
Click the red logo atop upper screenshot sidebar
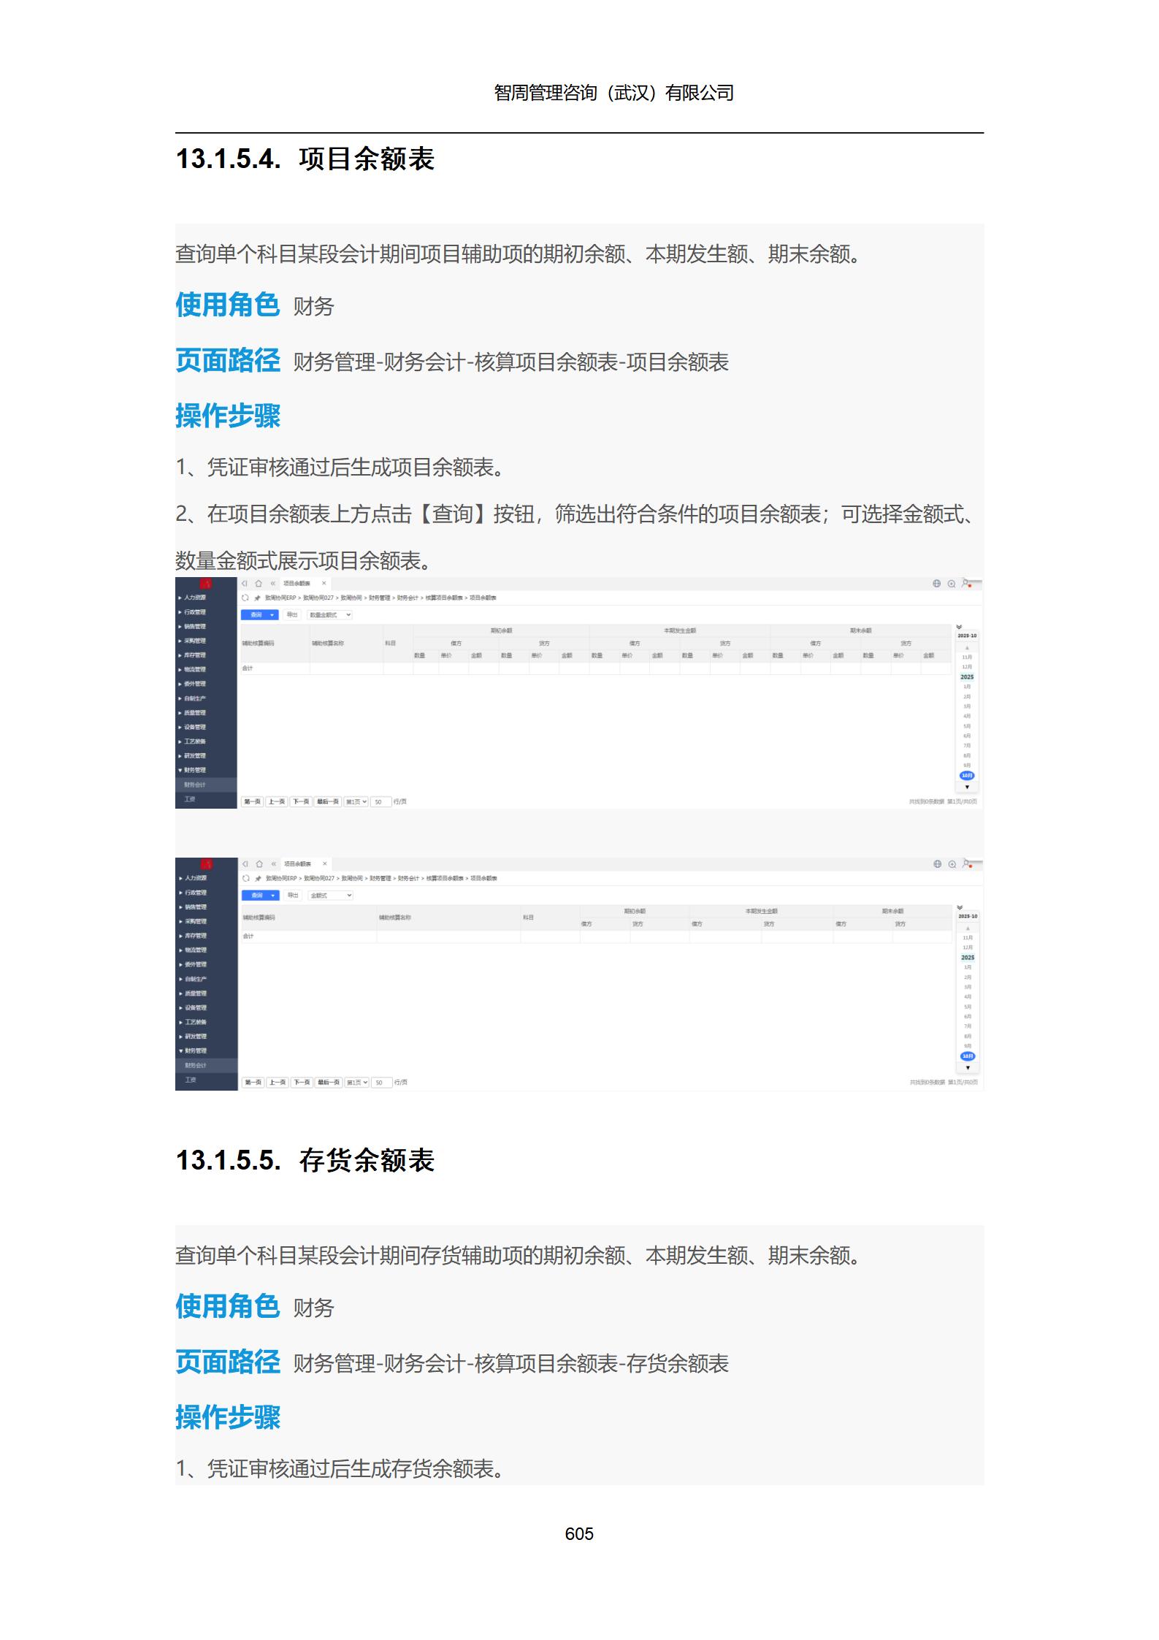206,583
